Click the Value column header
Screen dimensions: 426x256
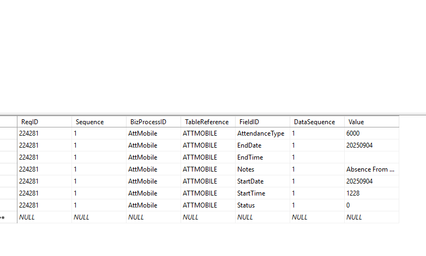tap(356, 122)
